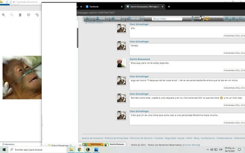This screenshot has height=153, width=245.
Task: Open File Explorer from the taskbar
Action: [x=71, y=150]
